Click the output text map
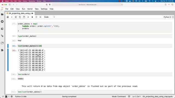 [19, 41]
